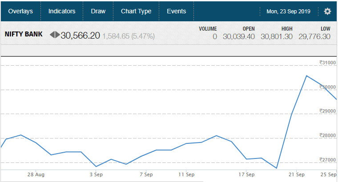Expand the Indicators dropdown

(62, 11)
